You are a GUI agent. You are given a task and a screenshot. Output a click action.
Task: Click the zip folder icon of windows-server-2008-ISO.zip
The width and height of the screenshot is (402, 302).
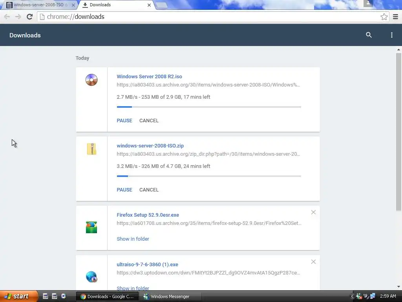click(x=91, y=149)
